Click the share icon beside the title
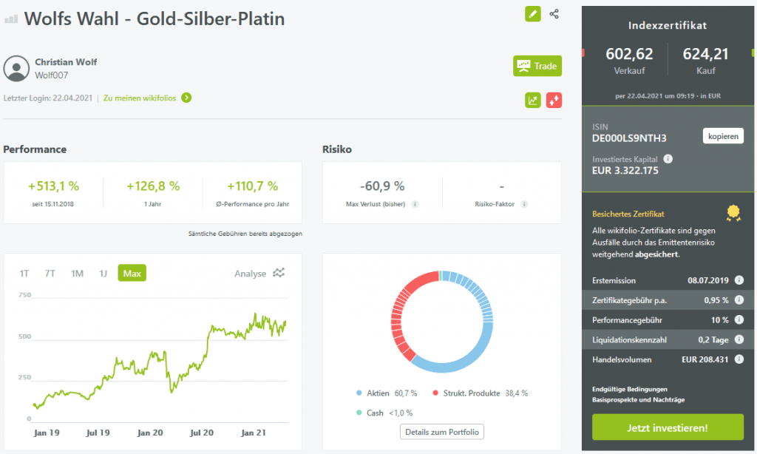This screenshot has width=757, height=454. tap(554, 14)
